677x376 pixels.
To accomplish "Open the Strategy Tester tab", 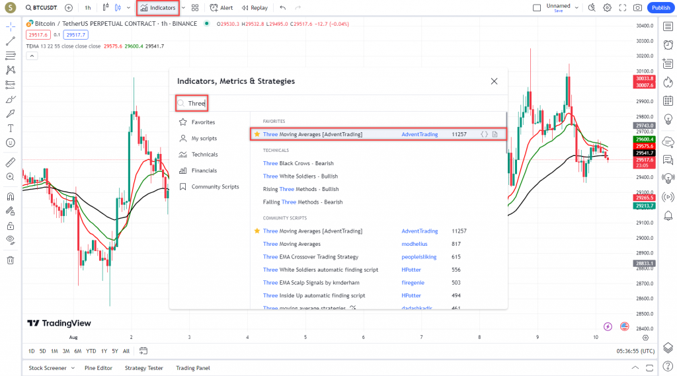I will click(143, 368).
